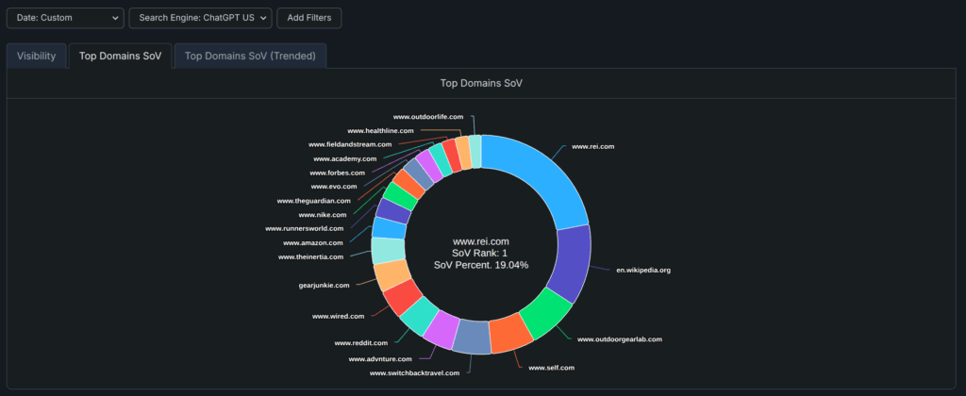Click the www.amazon.com label in the chart
This screenshot has width=966, height=396.
(313, 243)
